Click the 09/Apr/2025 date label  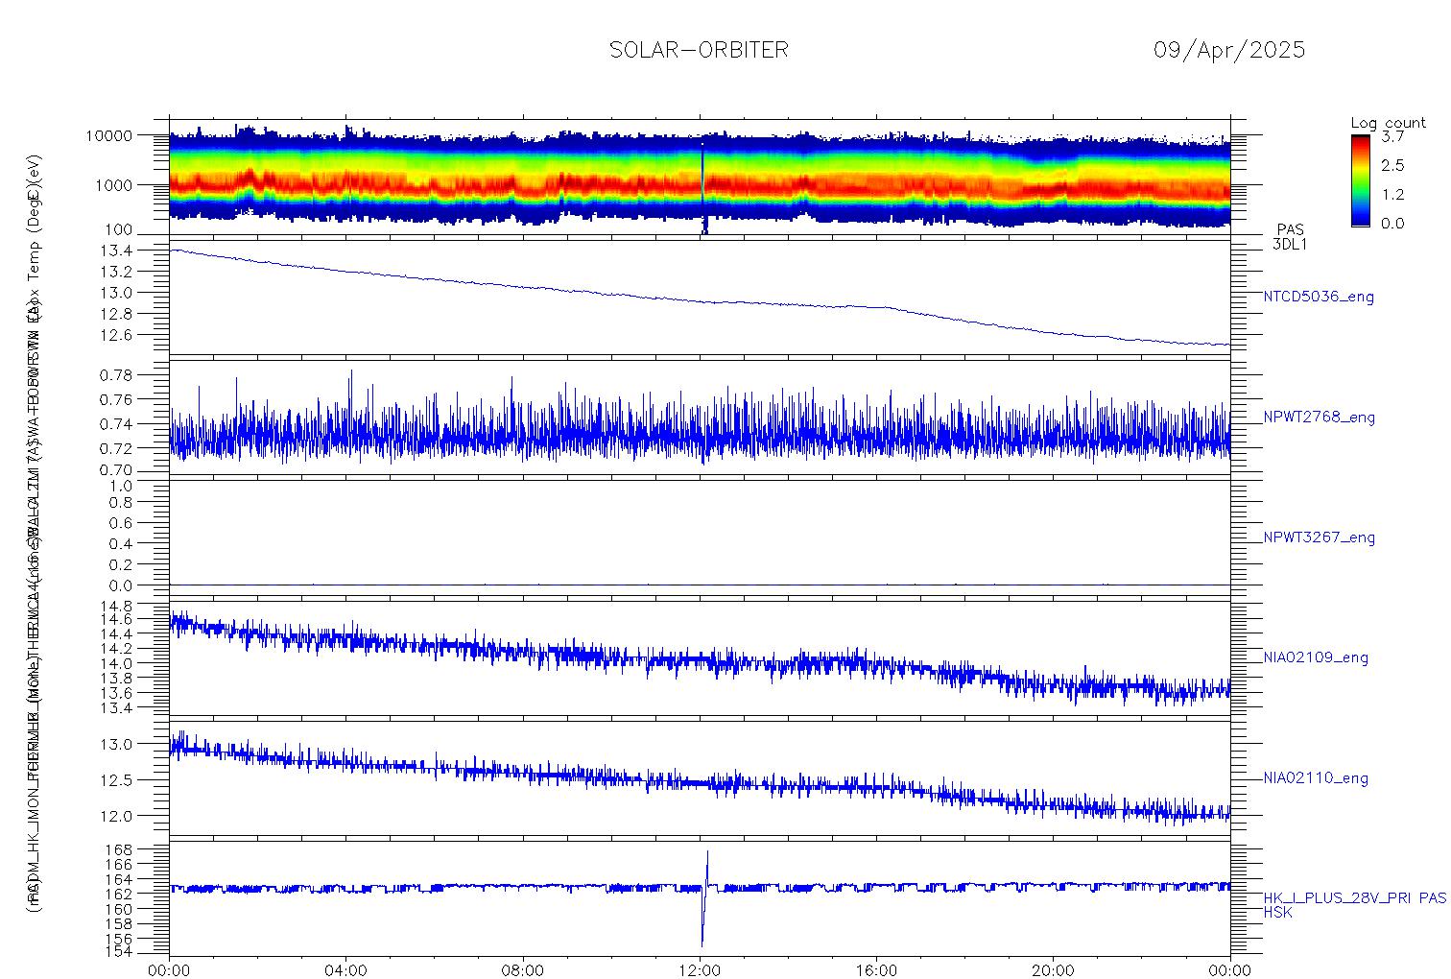click(x=1229, y=51)
